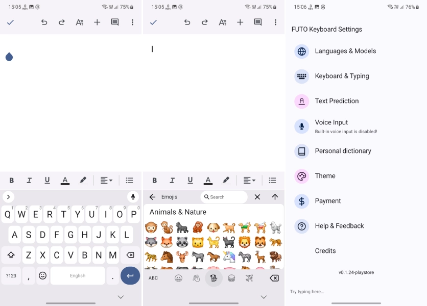Viewport: 427px width, 306px height.
Task: Open Languages & Models settings
Action: pyautogui.click(x=356, y=51)
